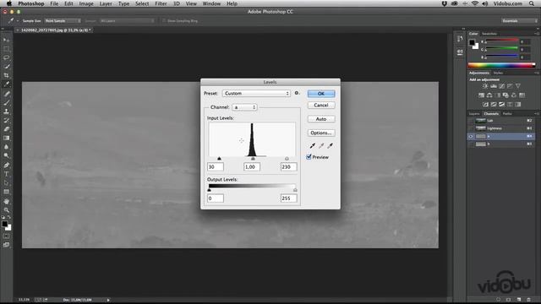Click the Options... button
541x304 pixels.
coord(321,133)
